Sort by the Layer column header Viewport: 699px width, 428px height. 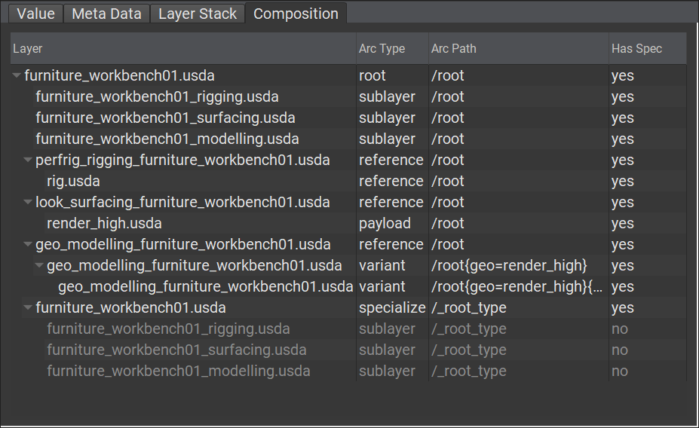click(x=181, y=48)
